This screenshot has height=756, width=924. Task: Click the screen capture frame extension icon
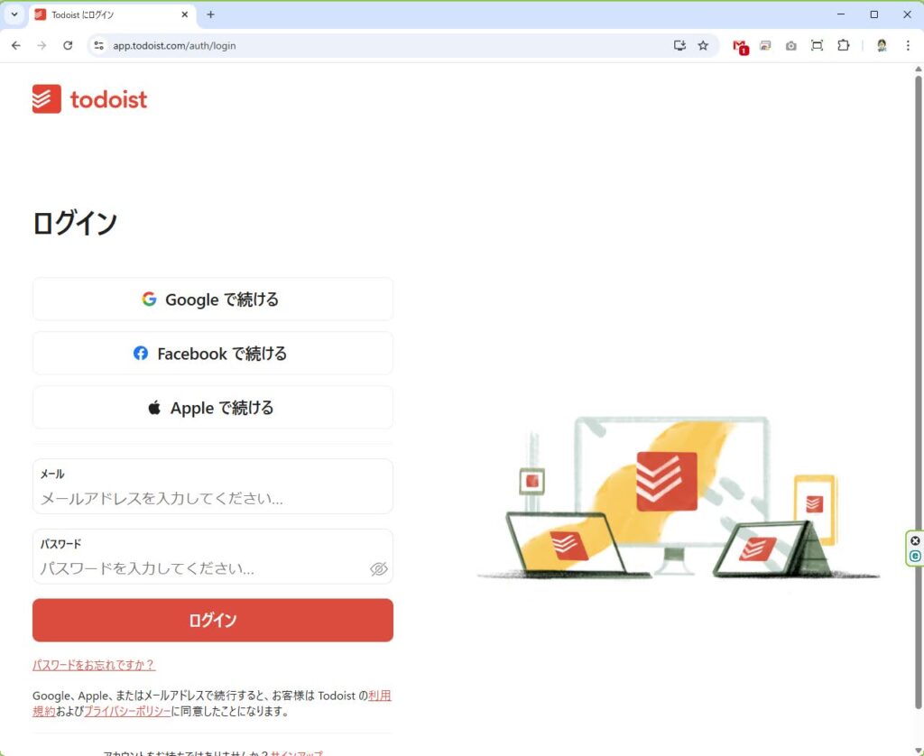[x=817, y=45]
